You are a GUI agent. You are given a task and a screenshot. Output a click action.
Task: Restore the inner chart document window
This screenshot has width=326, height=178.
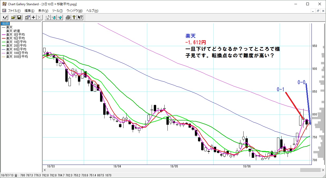[x=318, y=11]
